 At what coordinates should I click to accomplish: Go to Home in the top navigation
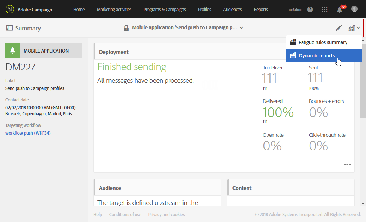[x=79, y=9]
